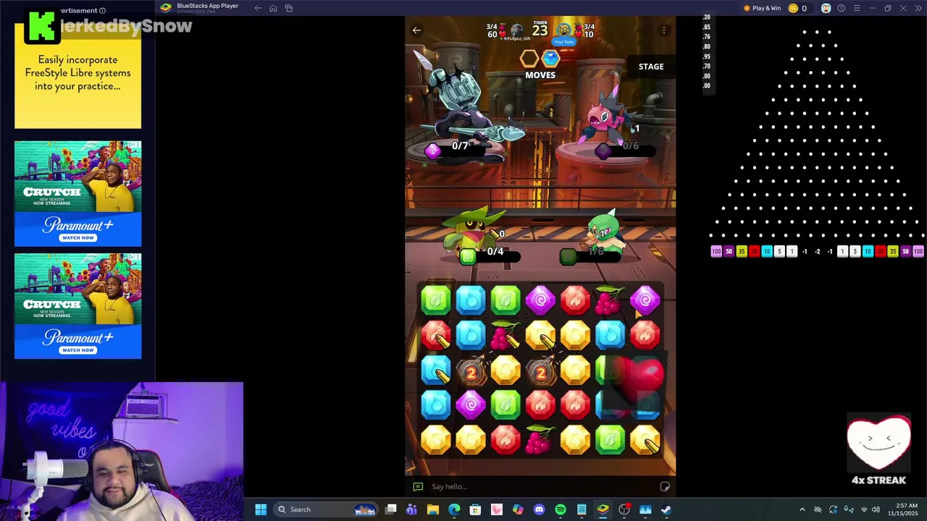Open the BlueStacks hamburger menu
This screenshot has height=521, width=927.
pos(856,8)
